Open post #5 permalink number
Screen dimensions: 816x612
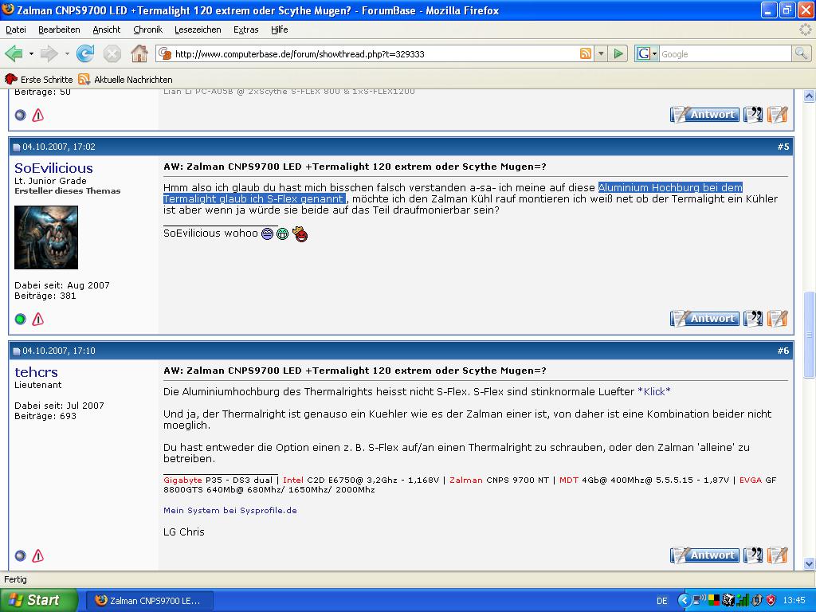783,147
